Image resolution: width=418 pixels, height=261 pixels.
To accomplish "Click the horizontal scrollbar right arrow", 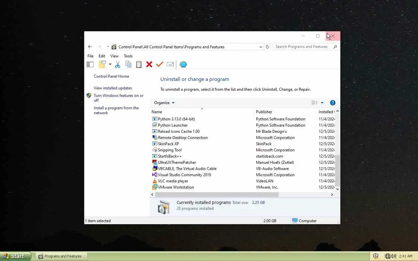I will pyautogui.click(x=332, y=195).
